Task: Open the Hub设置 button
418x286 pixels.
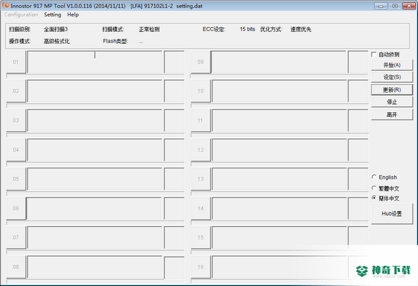Action: pyautogui.click(x=392, y=214)
